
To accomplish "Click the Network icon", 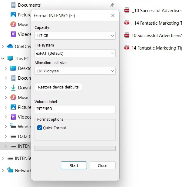I will pyautogui.click(x=10, y=170).
